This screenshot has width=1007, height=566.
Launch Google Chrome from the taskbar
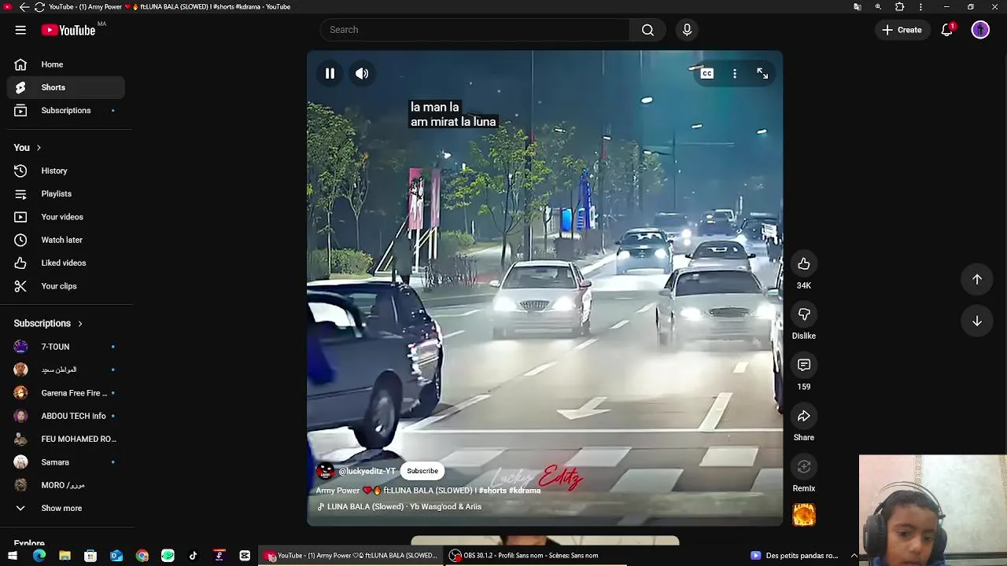142,556
